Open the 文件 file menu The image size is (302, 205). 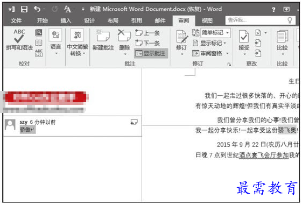[x=16, y=20]
